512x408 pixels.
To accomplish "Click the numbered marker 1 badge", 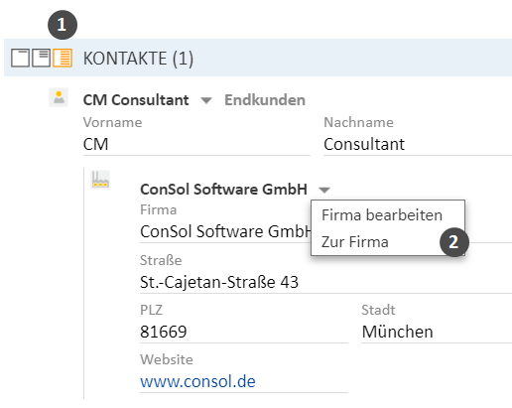I will 63,25.
